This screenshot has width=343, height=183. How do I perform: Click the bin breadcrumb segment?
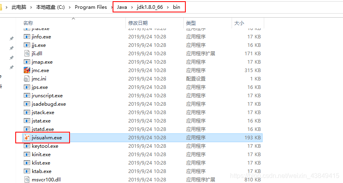177,7
